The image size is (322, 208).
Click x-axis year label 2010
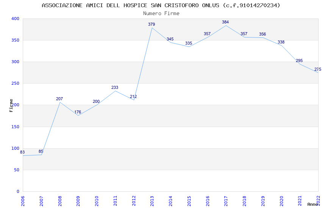[97, 201]
